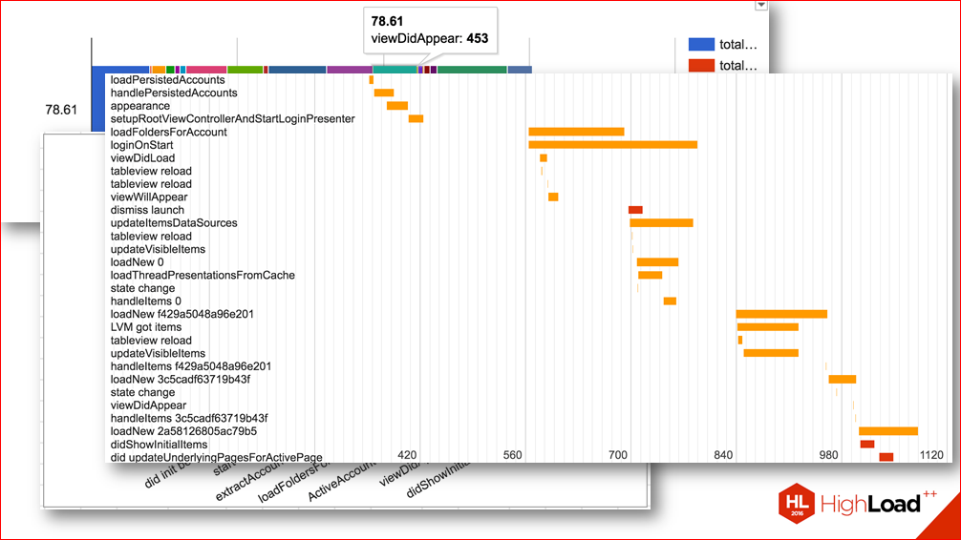Click the large blue first segment of the stacked bar
961x540 pixels.
tap(120, 70)
